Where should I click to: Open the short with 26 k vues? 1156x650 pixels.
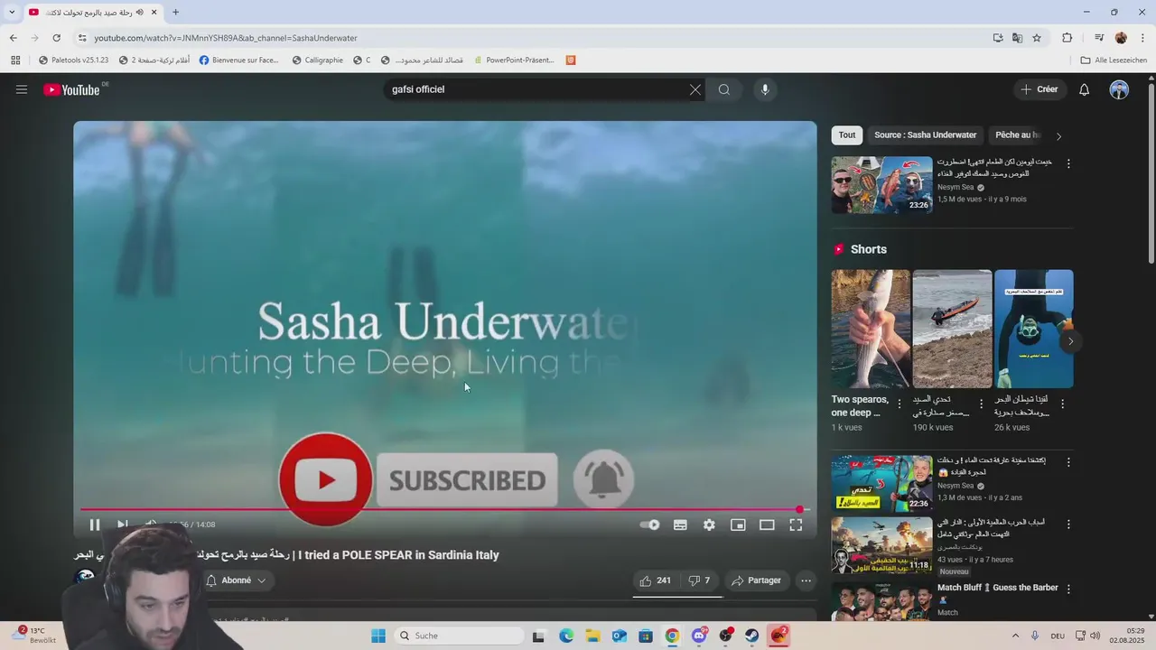pyautogui.click(x=1034, y=329)
